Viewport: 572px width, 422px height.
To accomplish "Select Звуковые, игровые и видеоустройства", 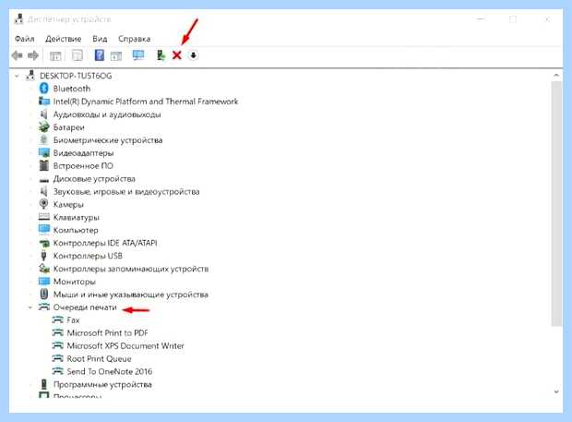I will (126, 192).
